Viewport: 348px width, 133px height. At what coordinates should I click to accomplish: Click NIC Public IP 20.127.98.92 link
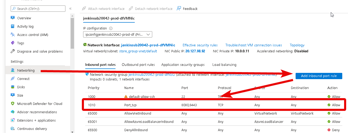[195, 51]
